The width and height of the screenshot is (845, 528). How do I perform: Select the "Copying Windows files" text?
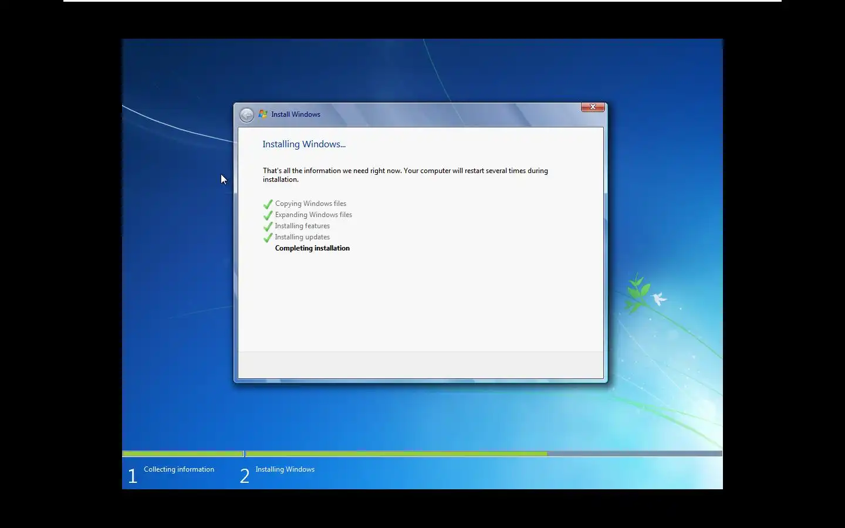click(310, 204)
